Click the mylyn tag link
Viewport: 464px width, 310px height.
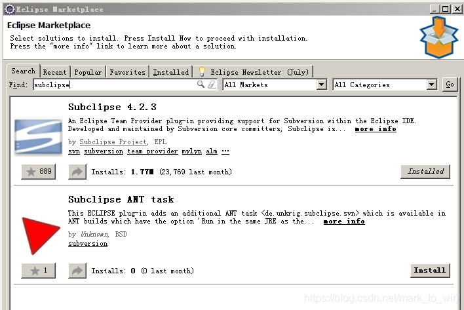click(x=192, y=151)
